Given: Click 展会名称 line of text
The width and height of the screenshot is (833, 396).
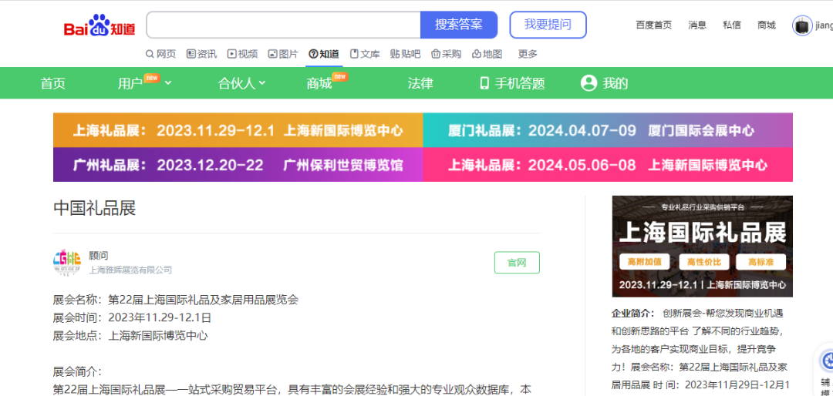Looking at the screenshot, I should tap(176, 300).
